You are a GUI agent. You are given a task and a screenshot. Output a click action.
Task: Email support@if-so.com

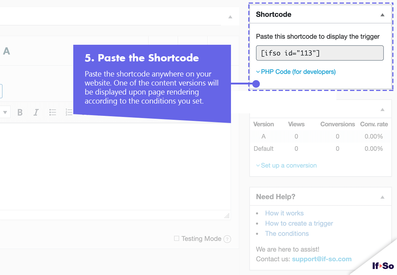(x=322, y=259)
